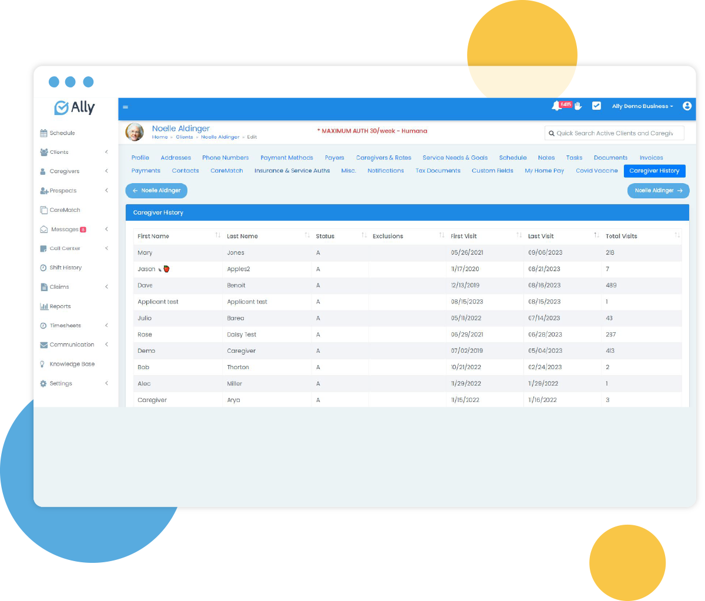
Task: Open the Insurance & Service Auths tab
Action: point(292,171)
